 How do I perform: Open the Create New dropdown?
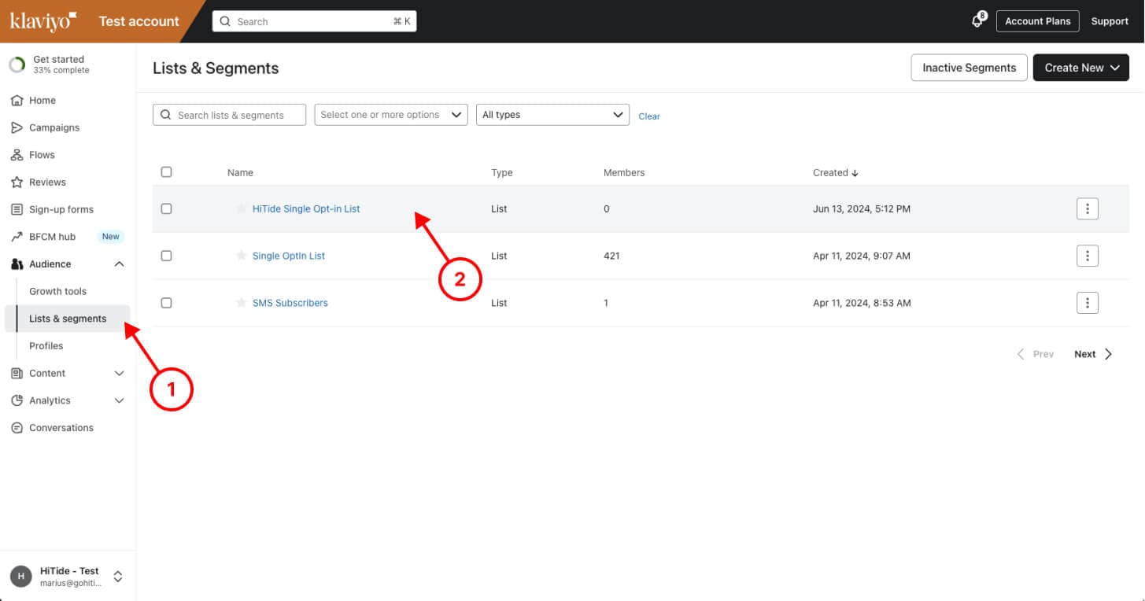[x=1081, y=68]
